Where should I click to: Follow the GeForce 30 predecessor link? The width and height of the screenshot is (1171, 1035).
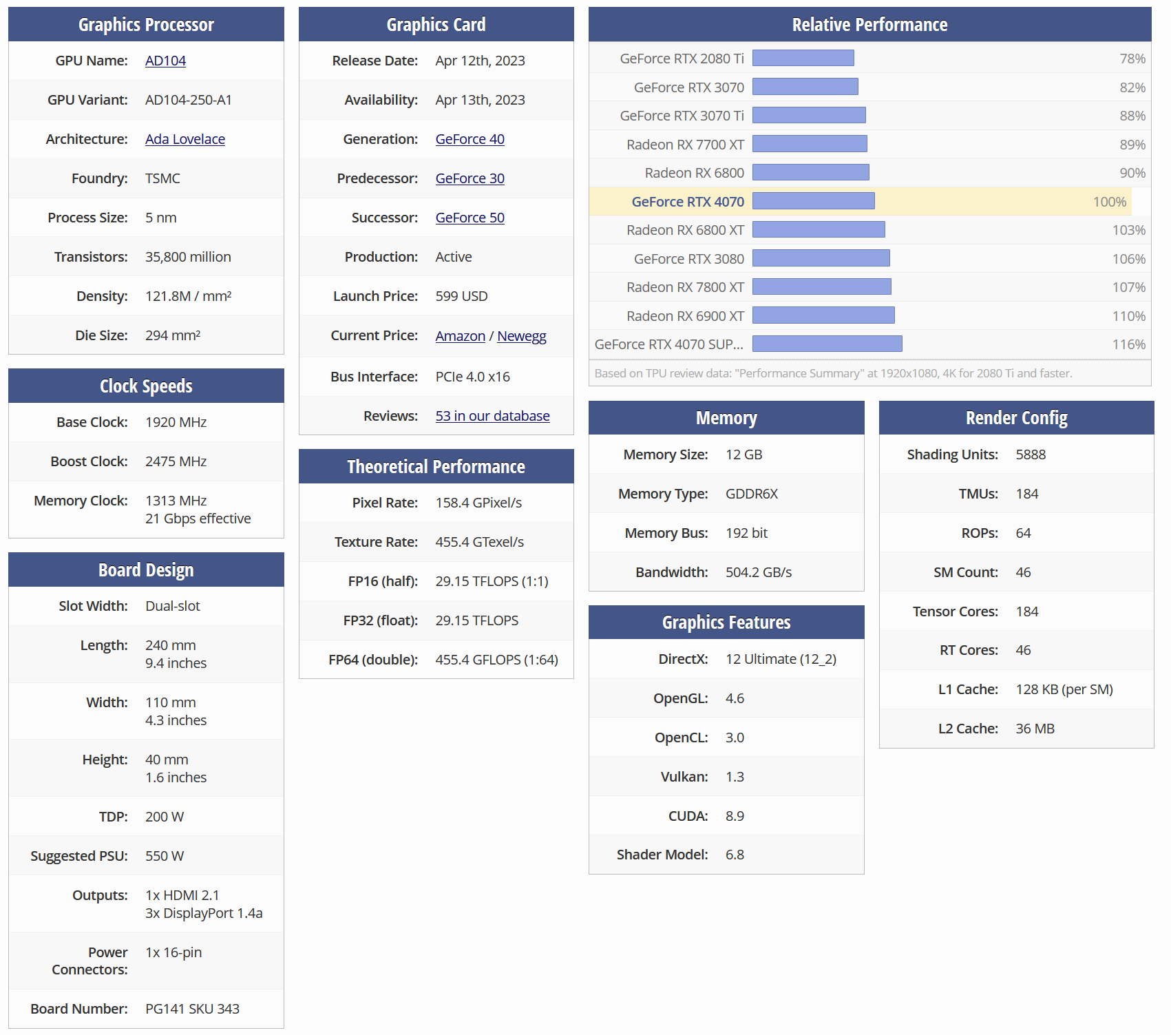470,178
